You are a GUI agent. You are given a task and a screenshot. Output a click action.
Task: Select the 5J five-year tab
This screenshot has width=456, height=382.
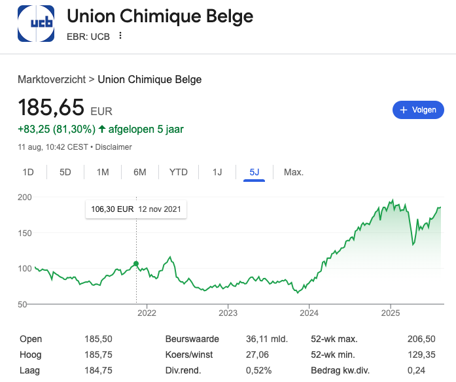point(254,173)
